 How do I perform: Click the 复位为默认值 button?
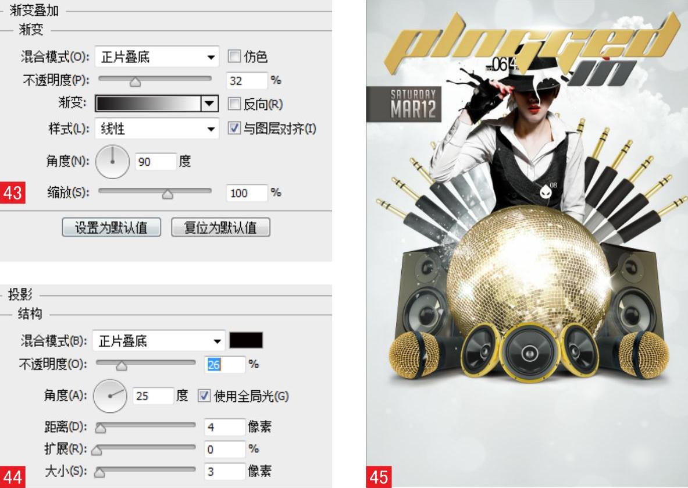[x=220, y=227]
